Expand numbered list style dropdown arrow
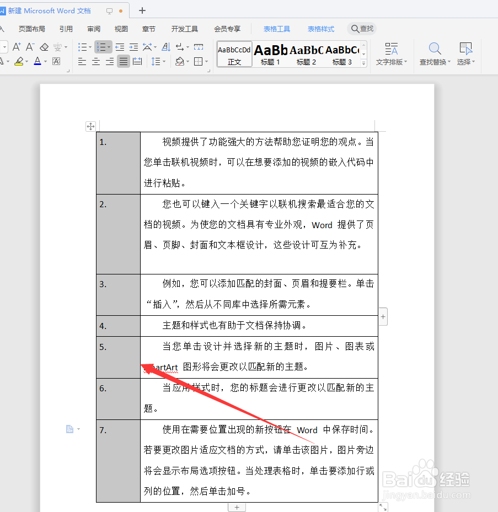Viewport: 498px width, 512px height. (x=109, y=47)
